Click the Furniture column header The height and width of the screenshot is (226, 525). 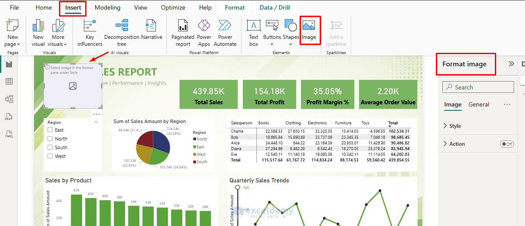[343, 123]
